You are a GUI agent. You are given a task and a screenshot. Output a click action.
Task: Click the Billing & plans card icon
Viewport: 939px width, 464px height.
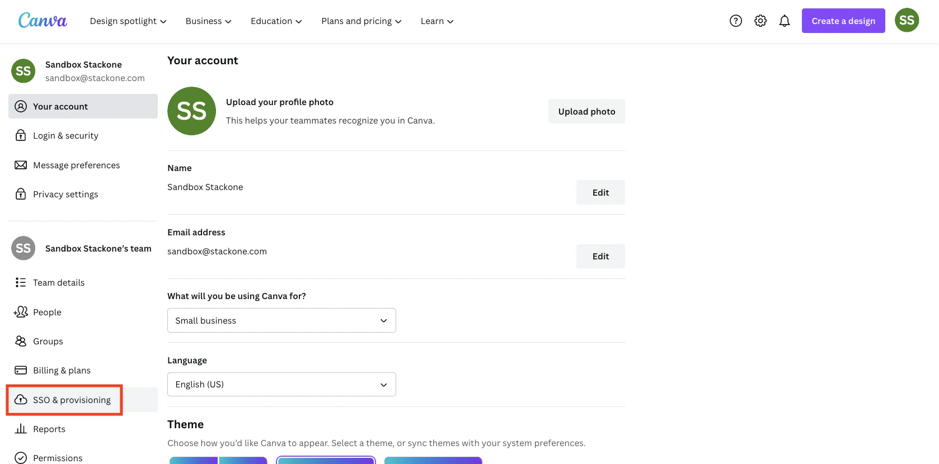21,370
